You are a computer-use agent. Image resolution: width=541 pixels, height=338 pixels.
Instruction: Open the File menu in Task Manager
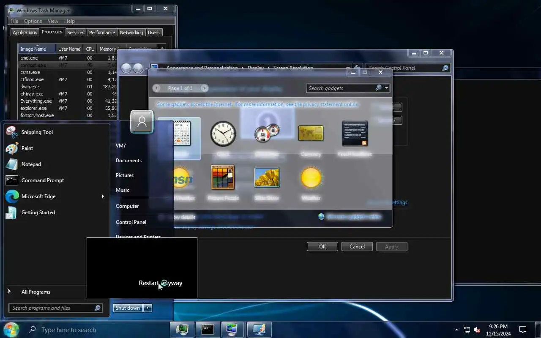14,21
